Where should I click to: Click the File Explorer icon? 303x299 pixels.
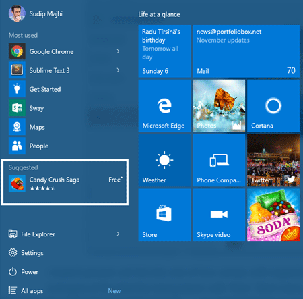[13, 234]
